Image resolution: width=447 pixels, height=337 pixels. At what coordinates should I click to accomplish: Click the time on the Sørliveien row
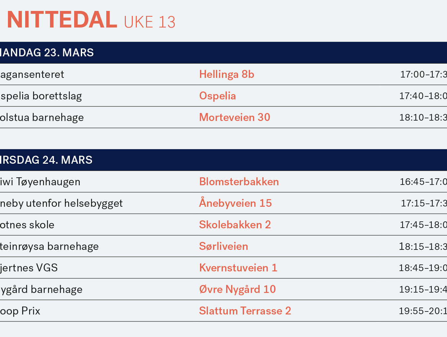point(423,247)
